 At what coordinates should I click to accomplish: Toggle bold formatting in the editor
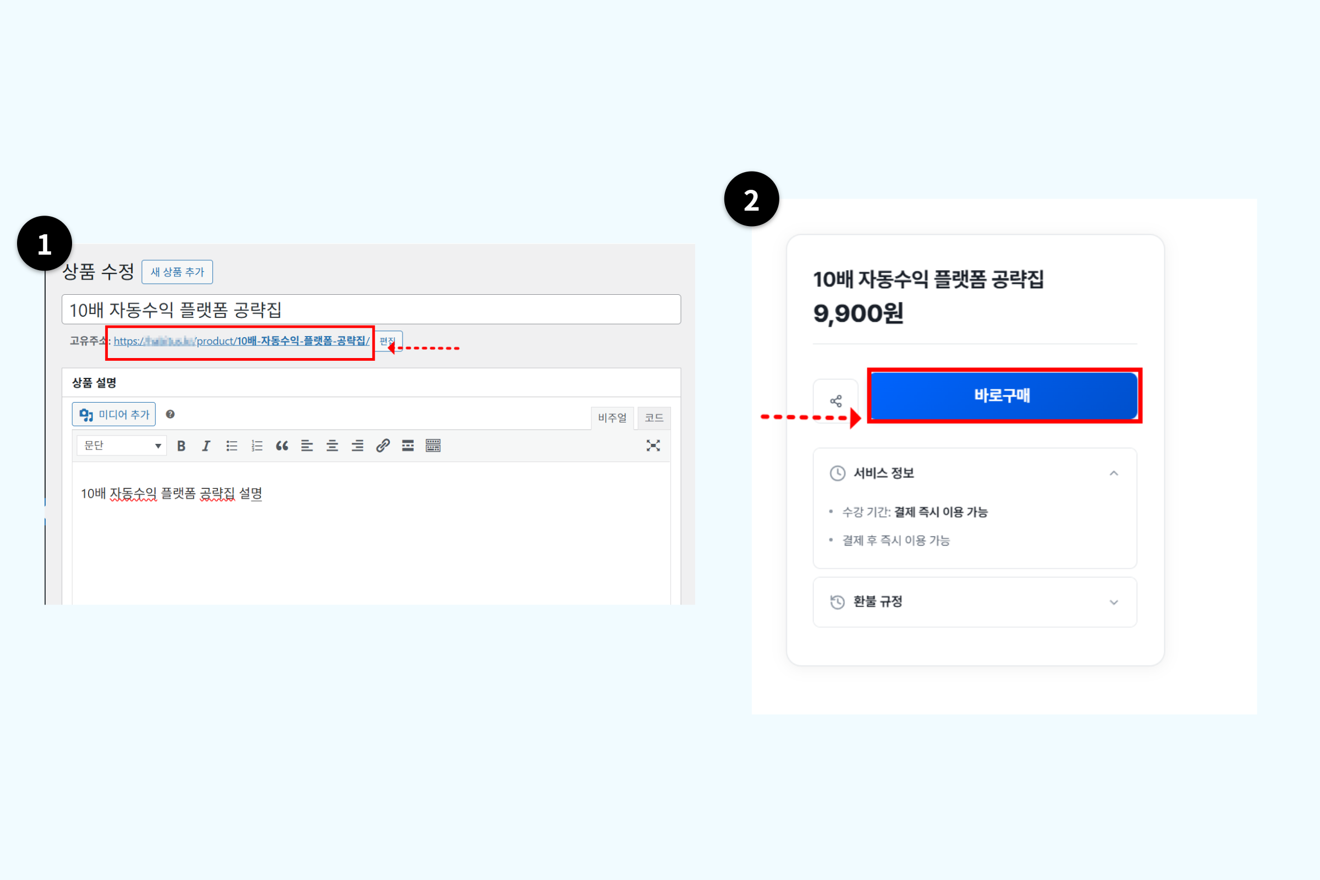(182, 446)
